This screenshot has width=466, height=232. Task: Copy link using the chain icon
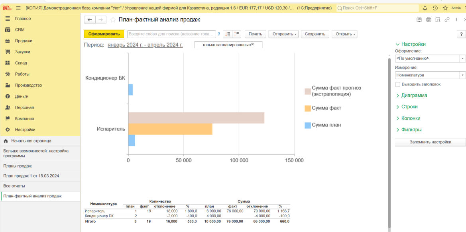pyautogui.click(x=447, y=20)
